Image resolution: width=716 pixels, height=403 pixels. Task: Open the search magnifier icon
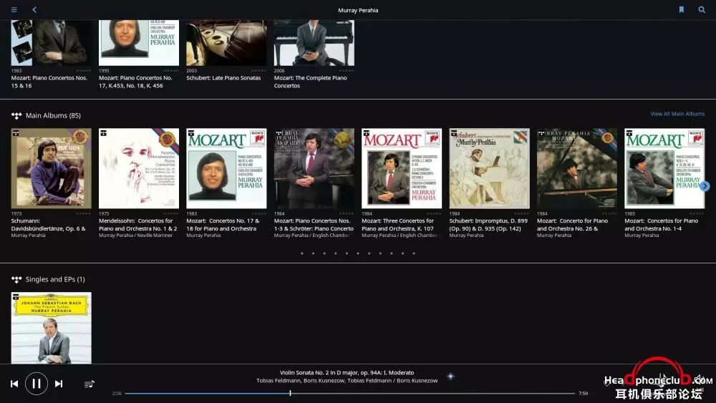[x=702, y=9]
